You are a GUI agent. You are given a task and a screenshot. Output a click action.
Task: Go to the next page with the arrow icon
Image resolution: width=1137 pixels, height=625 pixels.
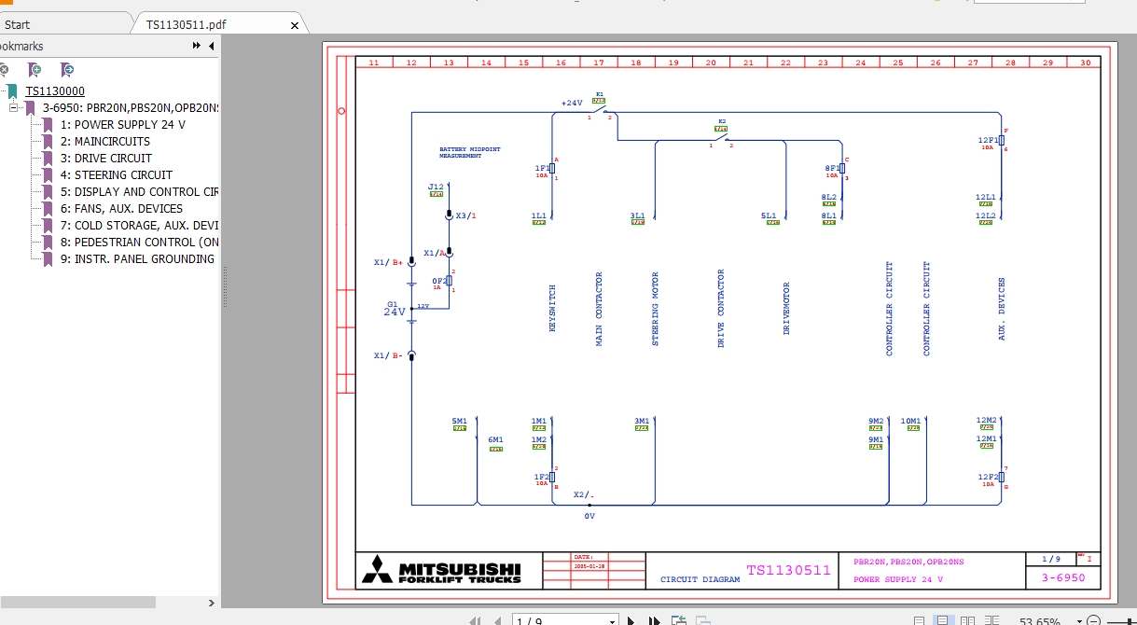pyautogui.click(x=631, y=618)
